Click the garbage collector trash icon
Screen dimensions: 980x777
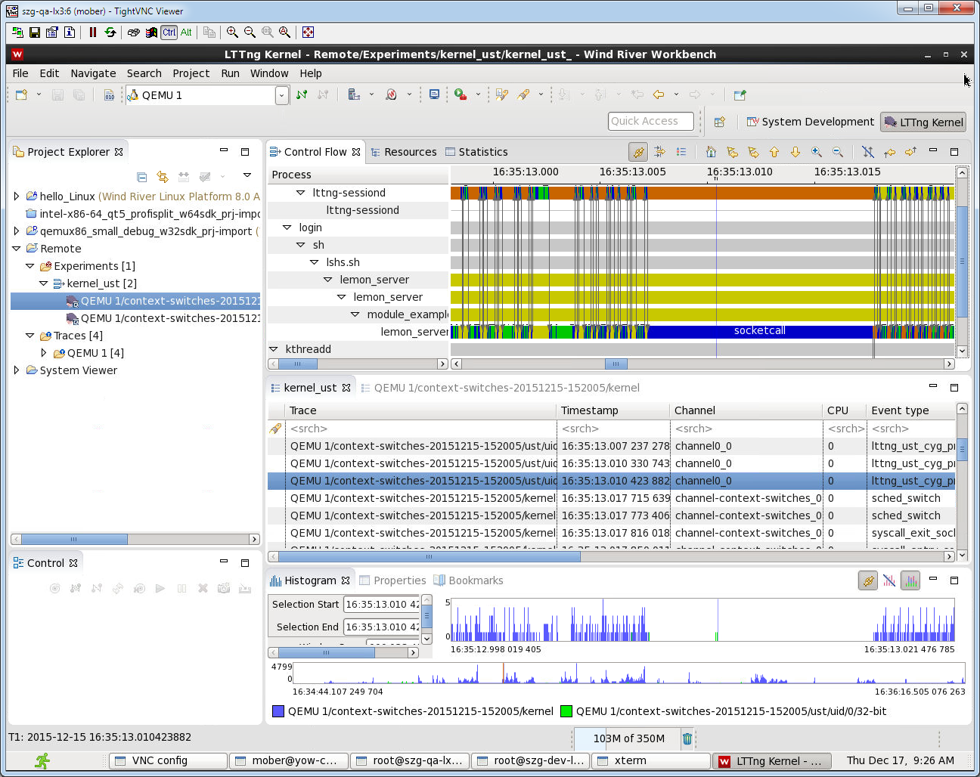click(687, 738)
